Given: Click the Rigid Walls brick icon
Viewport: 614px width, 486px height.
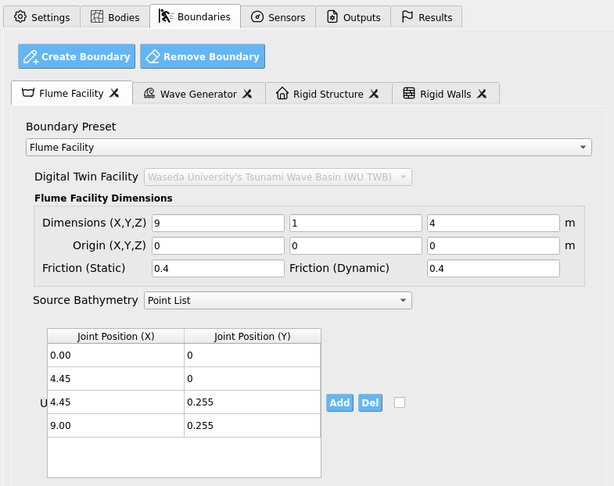Looking at the screenshot, I should pos(409,94).
